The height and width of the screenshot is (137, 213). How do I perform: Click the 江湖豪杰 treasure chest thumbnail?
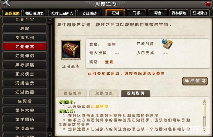pyautogui.click(x=71, y=50)
